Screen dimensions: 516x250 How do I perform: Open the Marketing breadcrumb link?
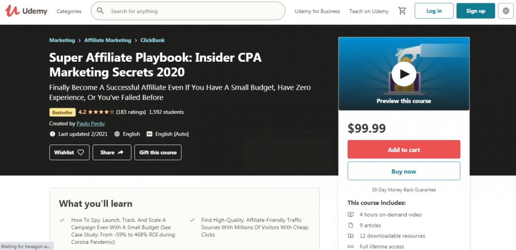(x=62, y=40)
